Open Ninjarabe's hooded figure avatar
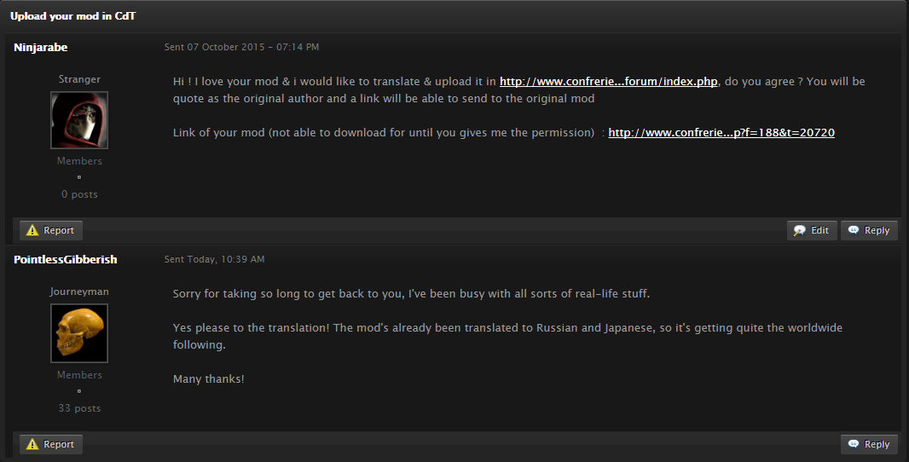 coord(79,120)
